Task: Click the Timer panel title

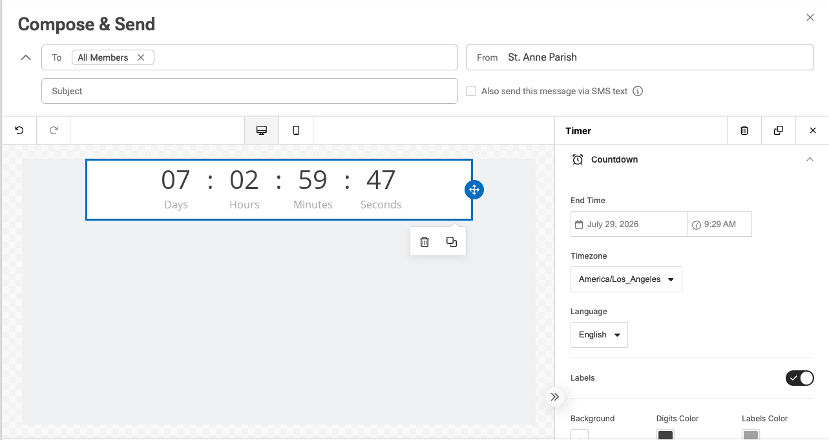Action: click(578, 130)
